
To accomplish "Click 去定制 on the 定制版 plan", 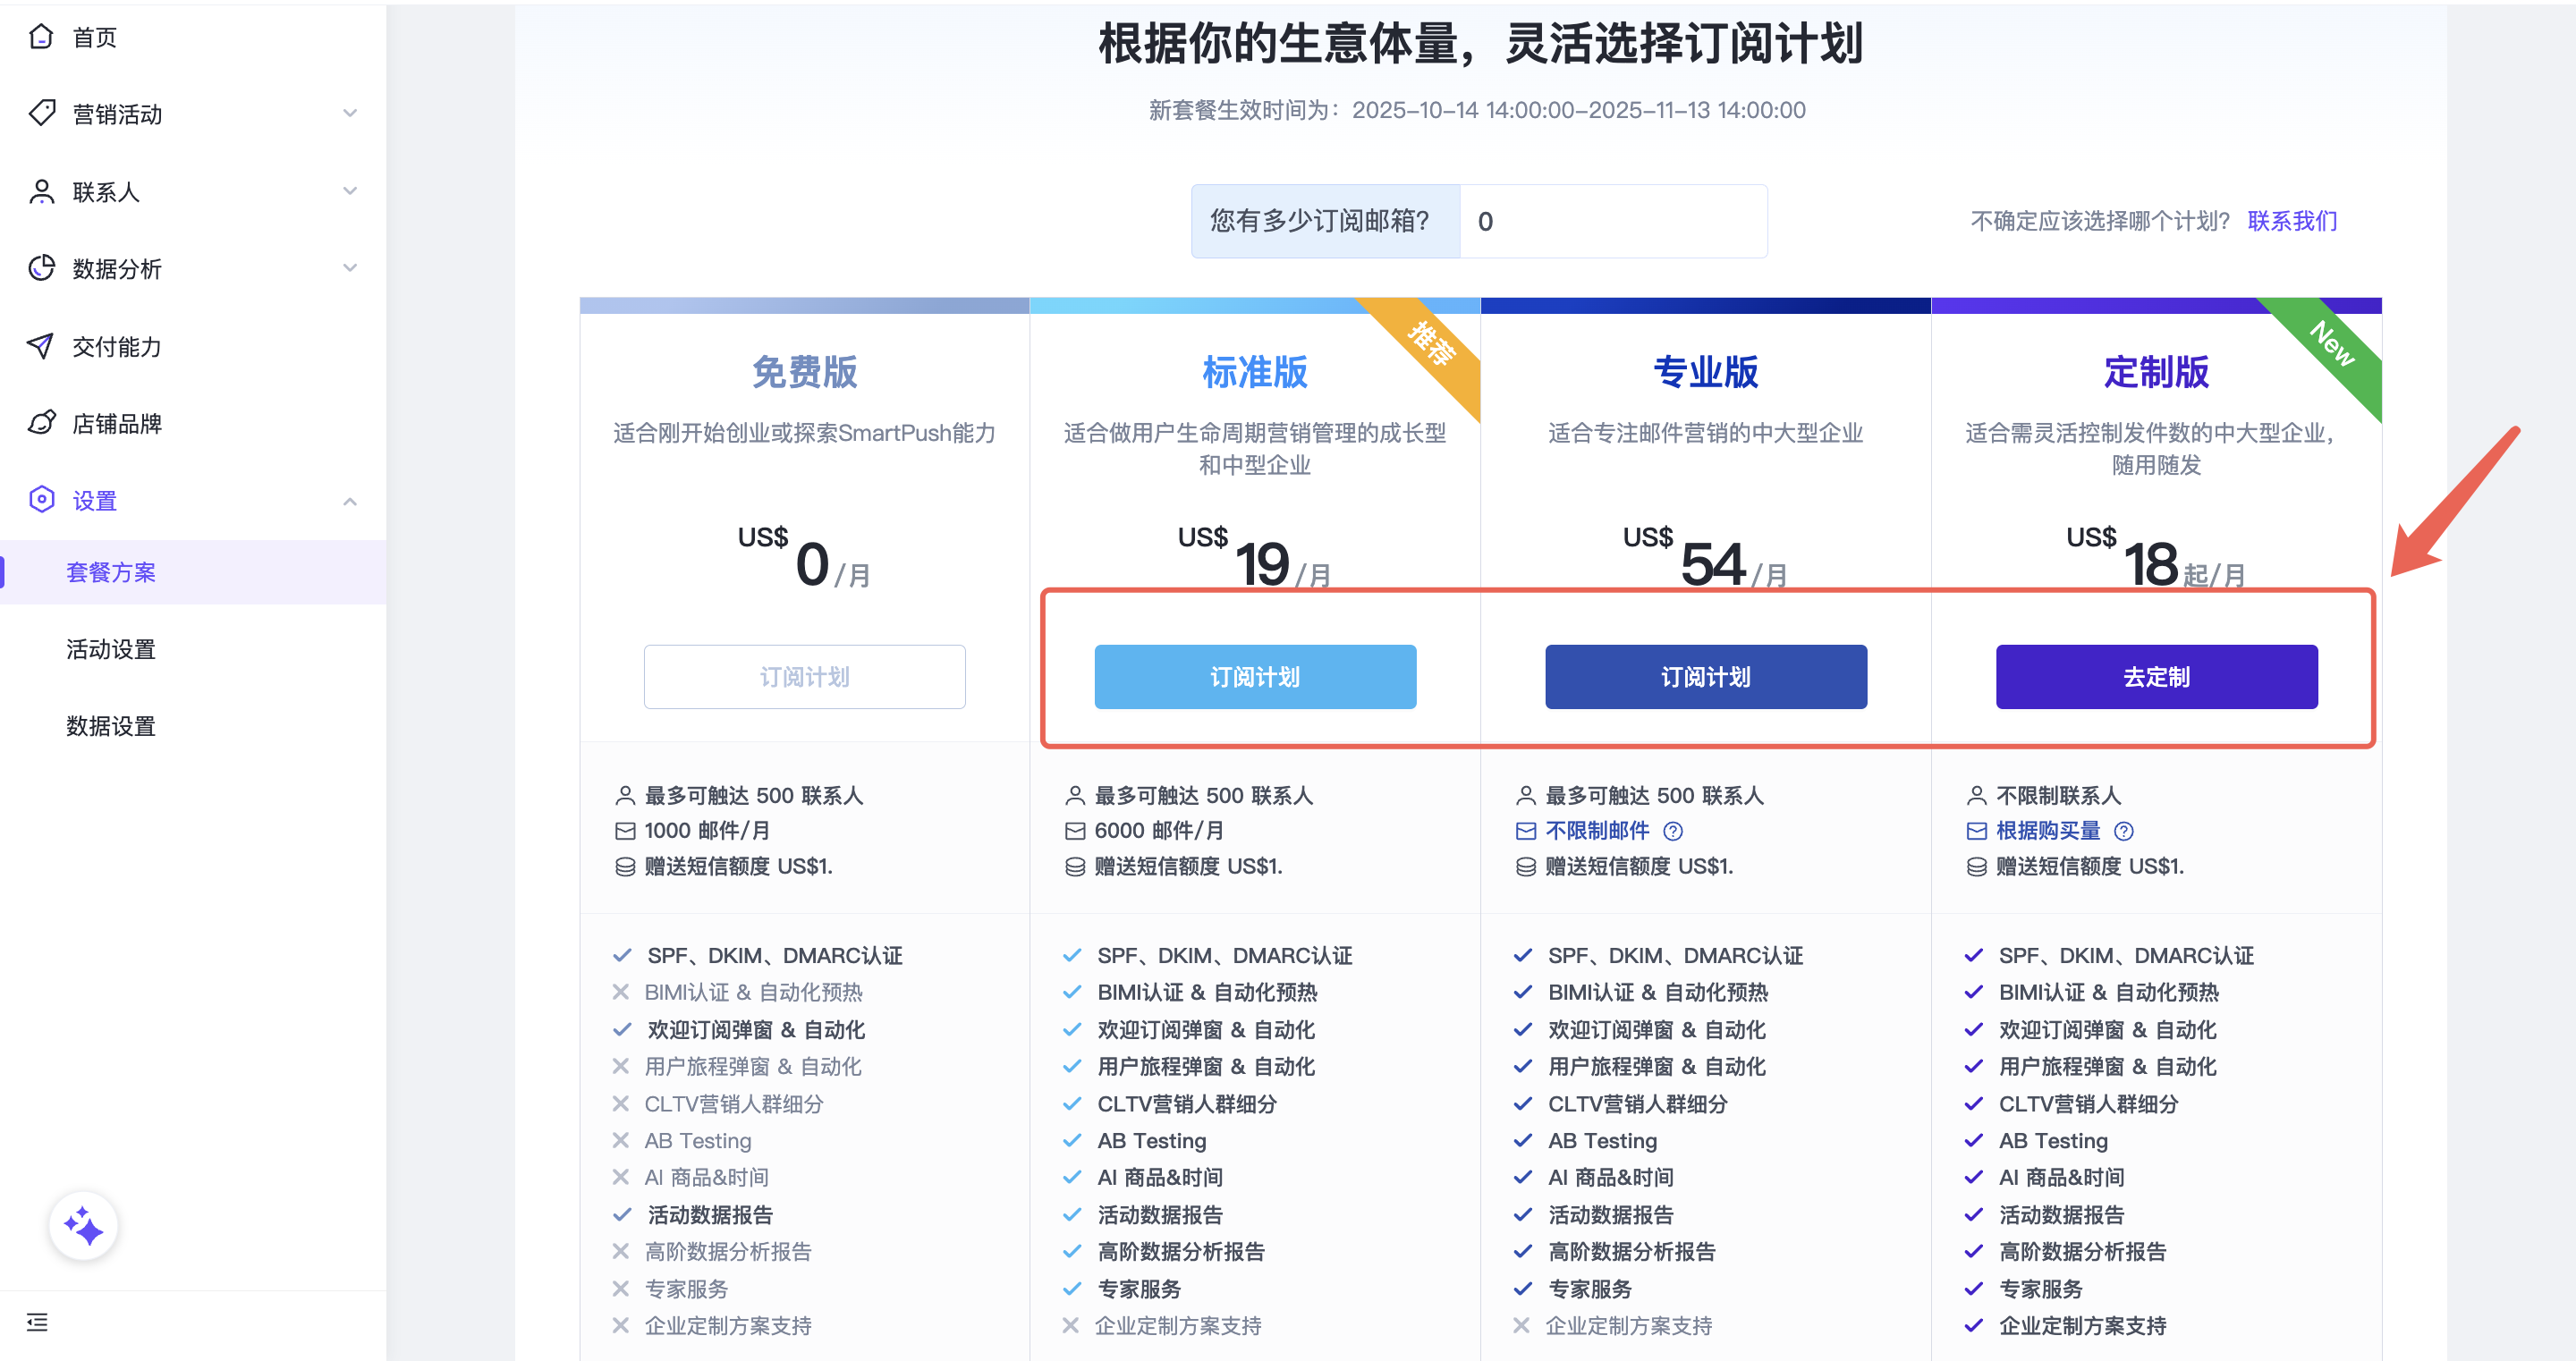I will pyautogui.click(x=2156, y=676).
